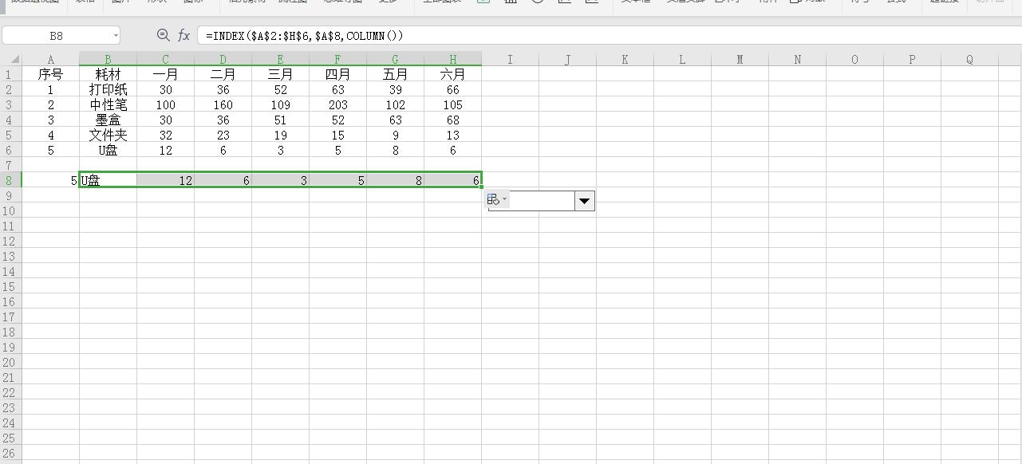Click the 序号 header cell
1022x464 pixels.
[51, 74]
